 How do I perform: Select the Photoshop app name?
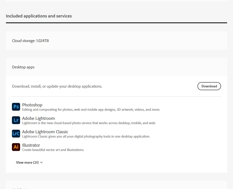32,105
